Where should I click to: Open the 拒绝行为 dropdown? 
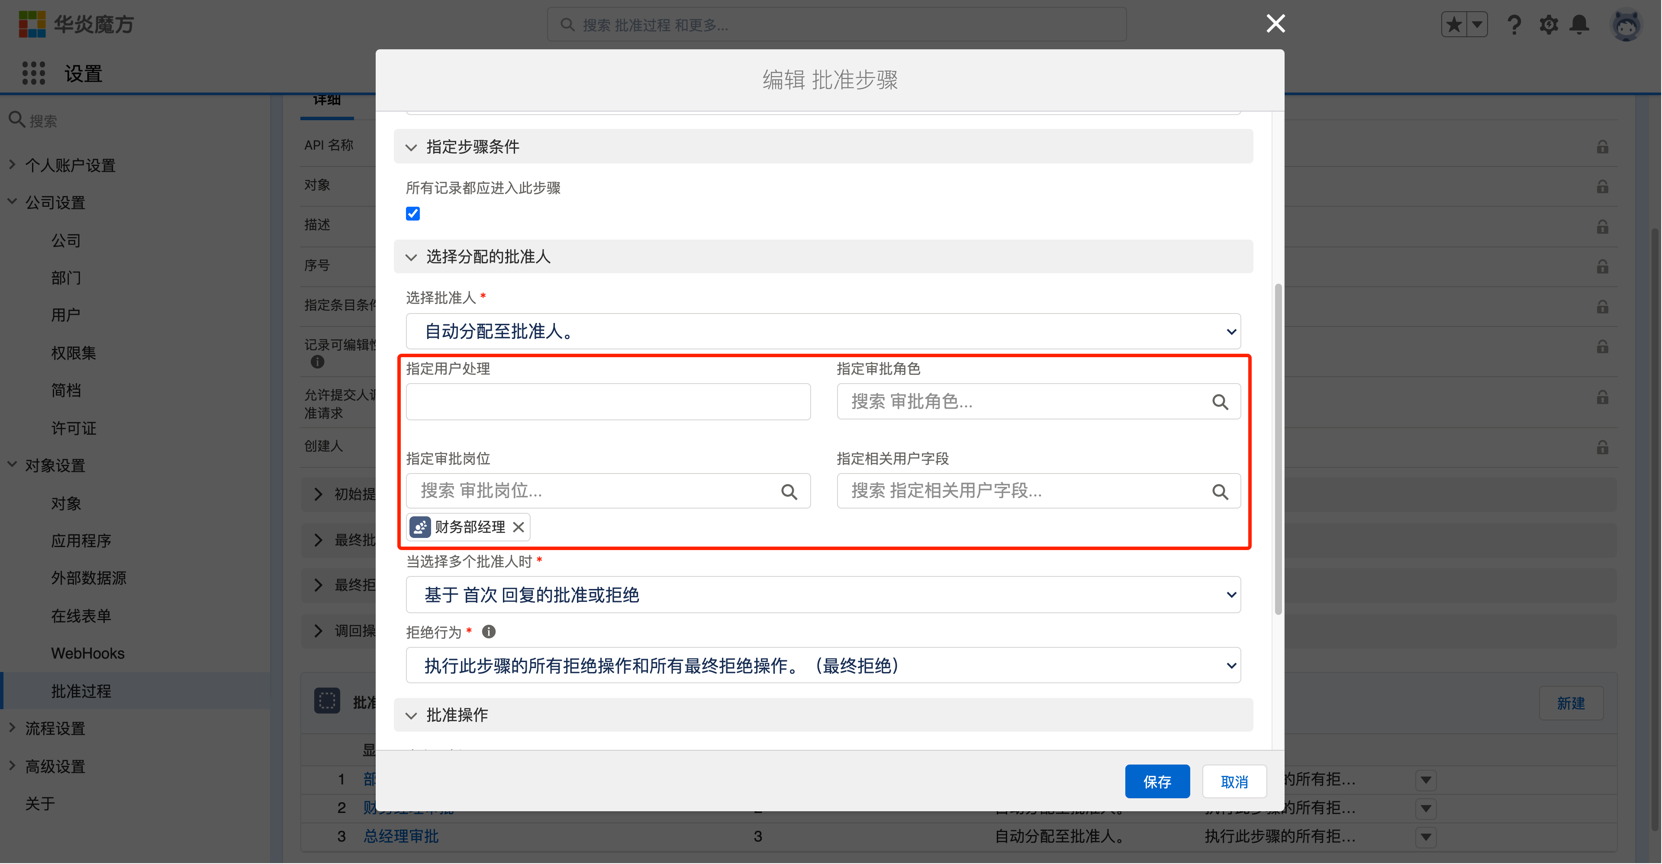click(x=823, y=666)
